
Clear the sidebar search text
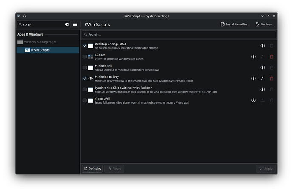point(67,25)
